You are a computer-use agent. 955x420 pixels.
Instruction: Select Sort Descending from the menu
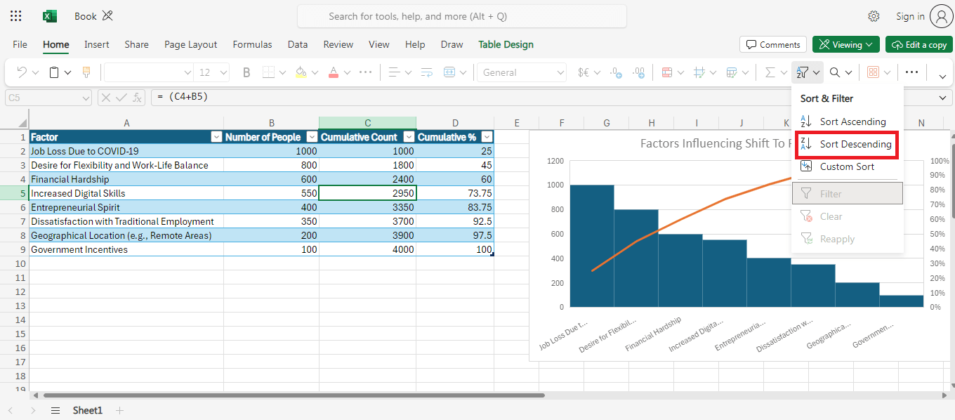click(855, 144)
